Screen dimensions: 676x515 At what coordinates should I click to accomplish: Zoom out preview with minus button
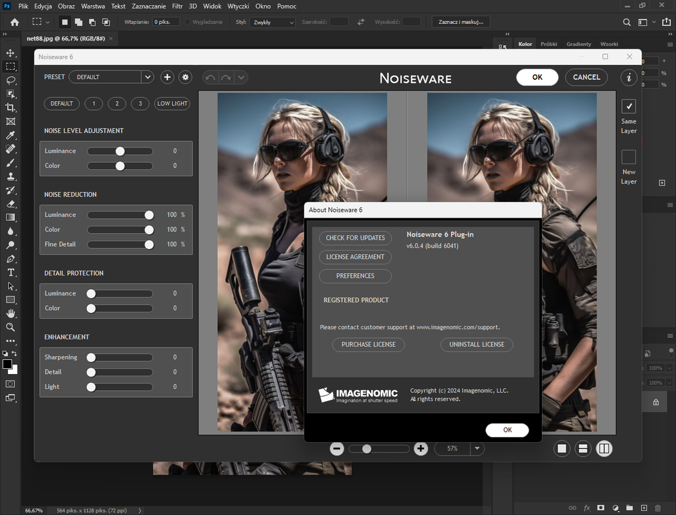pyautogui.click(x=336, y=449)
